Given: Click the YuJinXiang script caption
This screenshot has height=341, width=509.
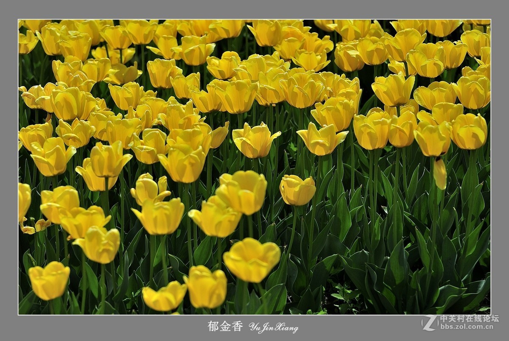Looking at the screenshot, I should coord(274,327).
